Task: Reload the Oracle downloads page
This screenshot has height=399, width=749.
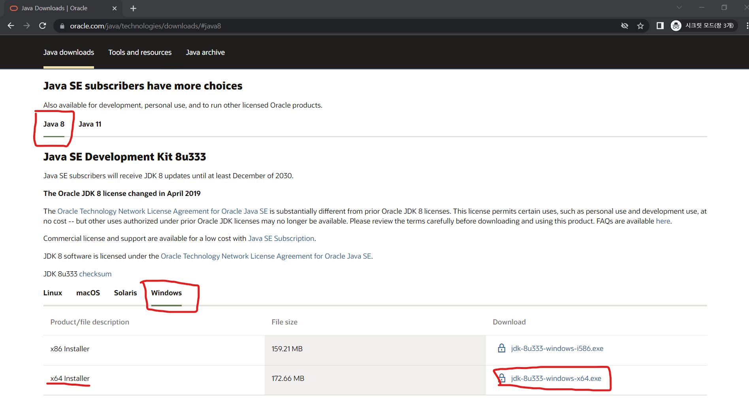Action: [x=43, y=26]
